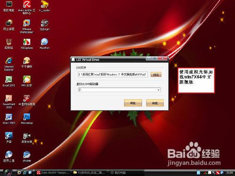The image size is (235, 176).
Task: Close the LZZ Virtual Drive window
Action: (163, 59)
